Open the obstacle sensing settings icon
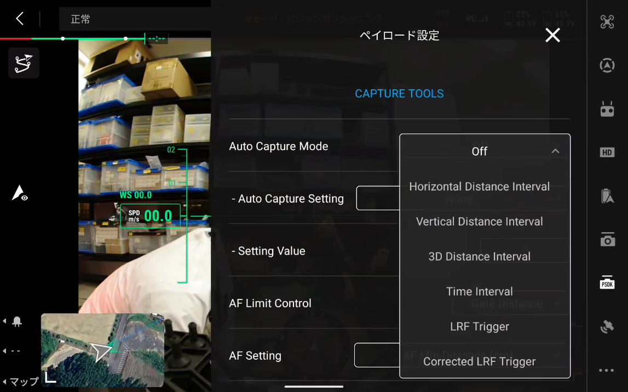Image resolution: width=628 pixels, height=392 pixels. point(607,65)
